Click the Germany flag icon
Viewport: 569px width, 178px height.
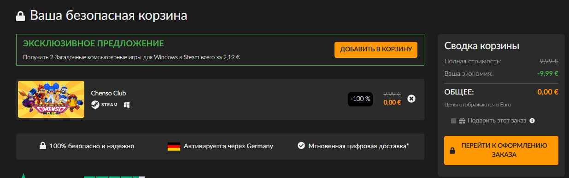pos(174,146)
